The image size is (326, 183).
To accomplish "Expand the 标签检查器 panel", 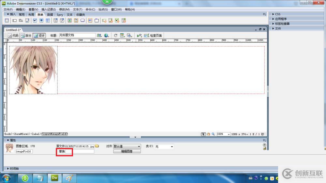I will 281,24.
